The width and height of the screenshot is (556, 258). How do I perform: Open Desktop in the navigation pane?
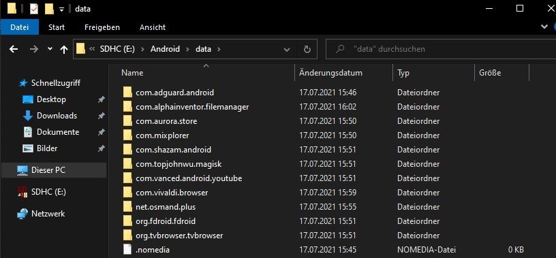pyautogui.click(x=51, y=99)
